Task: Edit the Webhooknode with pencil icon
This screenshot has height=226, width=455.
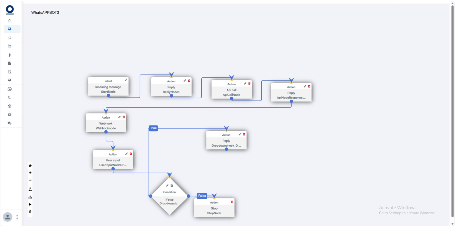Action: click(x=119, y=117)
